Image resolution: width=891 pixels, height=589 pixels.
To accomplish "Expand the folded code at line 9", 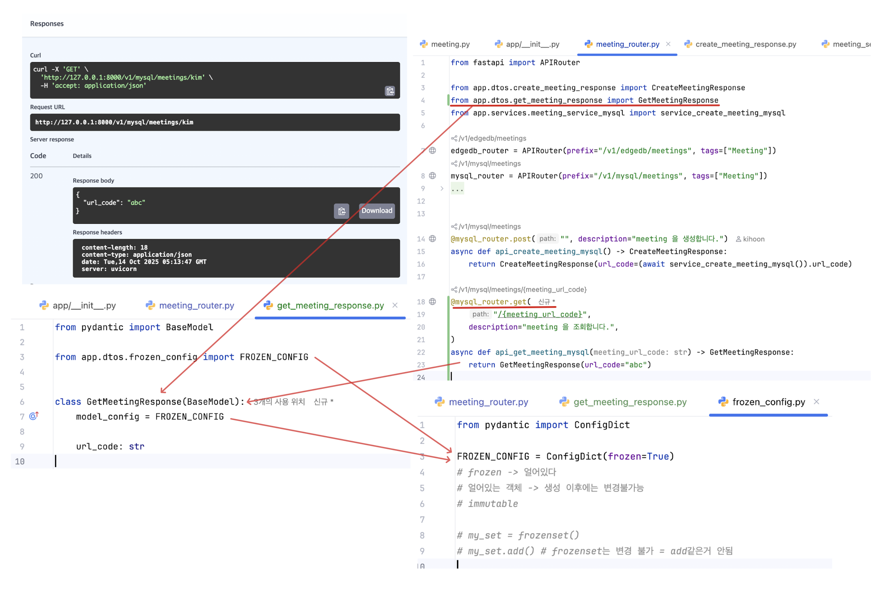I will point(442,189).
